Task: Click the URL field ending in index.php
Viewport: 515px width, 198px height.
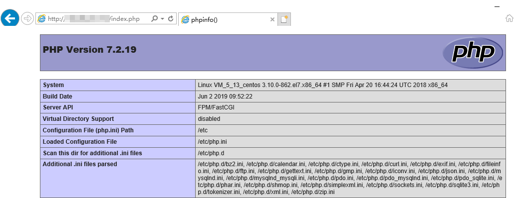Action: [94, 18]
